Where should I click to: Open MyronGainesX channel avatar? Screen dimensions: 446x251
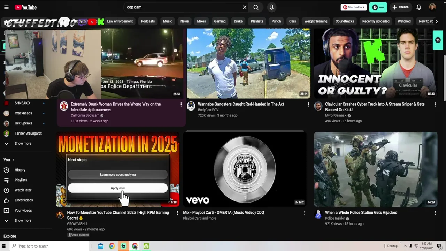coord(318,106)
